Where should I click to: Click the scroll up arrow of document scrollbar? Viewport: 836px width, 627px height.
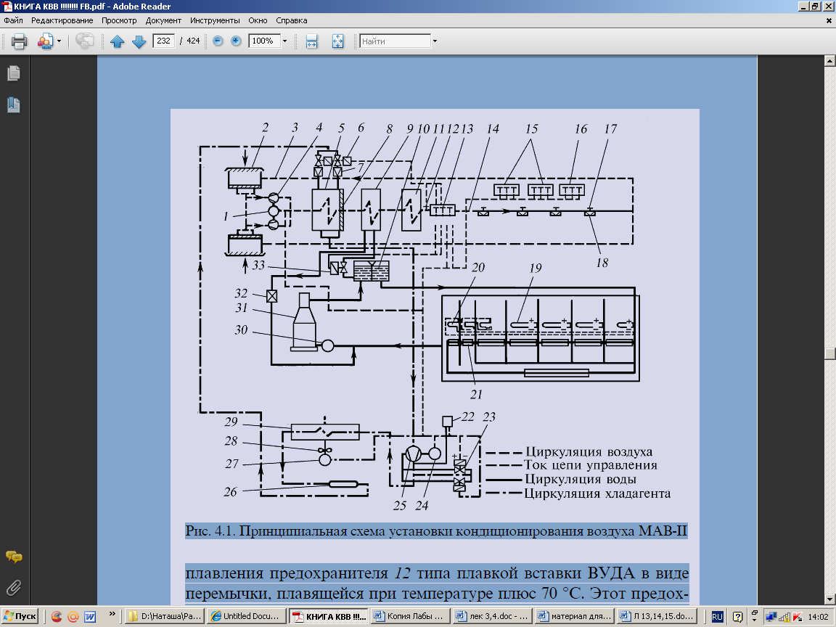pyautogui.click(x=829, y=61)
